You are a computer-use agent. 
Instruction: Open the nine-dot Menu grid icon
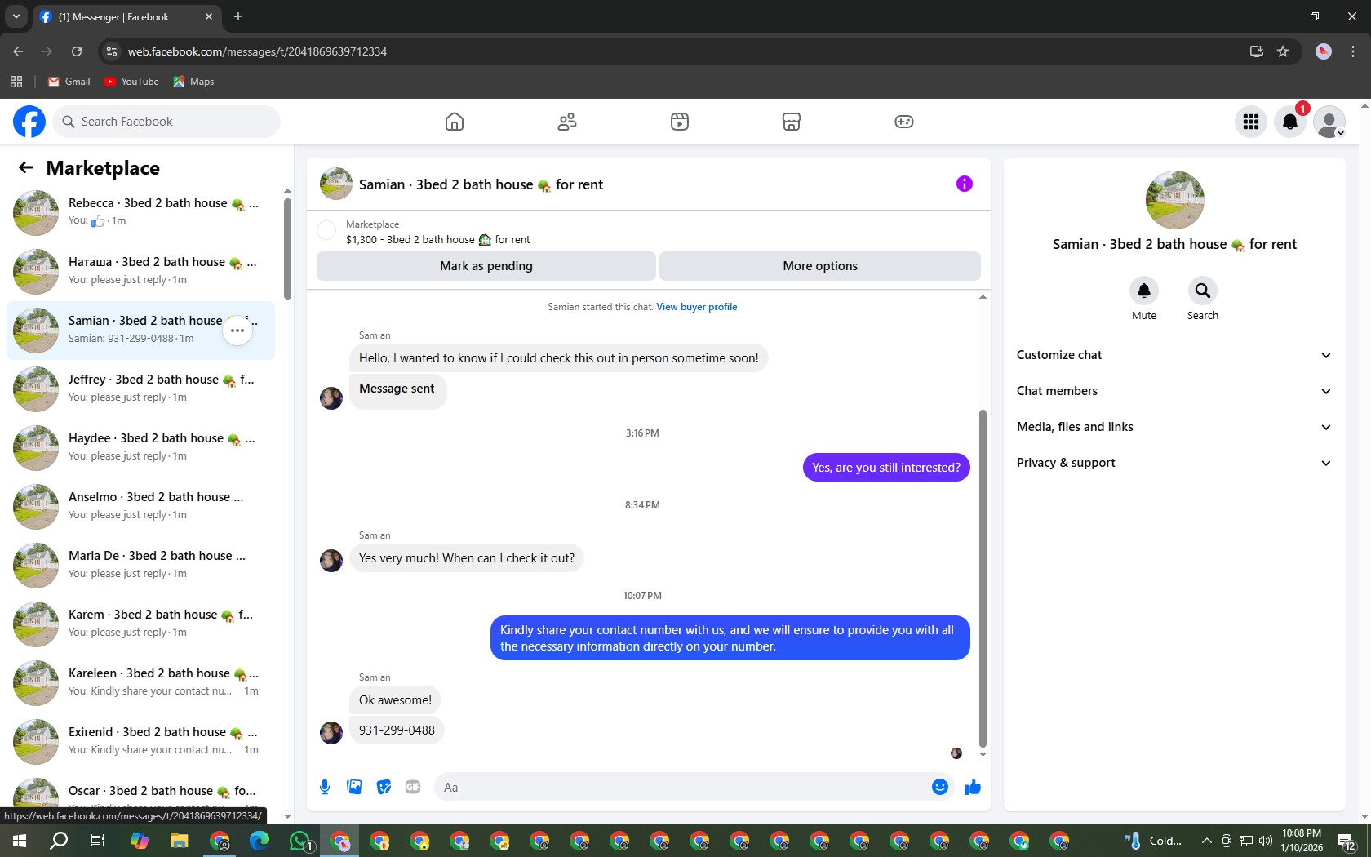pyautogui.click(x=1251, y=122)
